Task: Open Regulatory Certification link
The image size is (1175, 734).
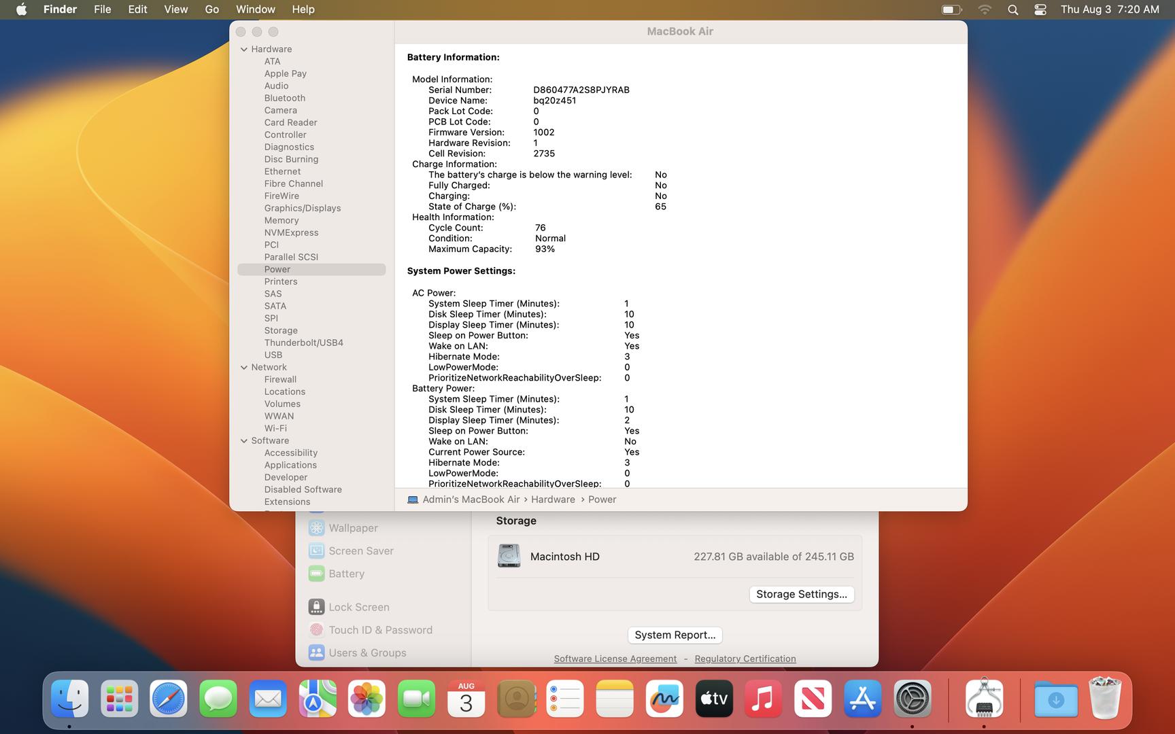Action: point(745,659)
